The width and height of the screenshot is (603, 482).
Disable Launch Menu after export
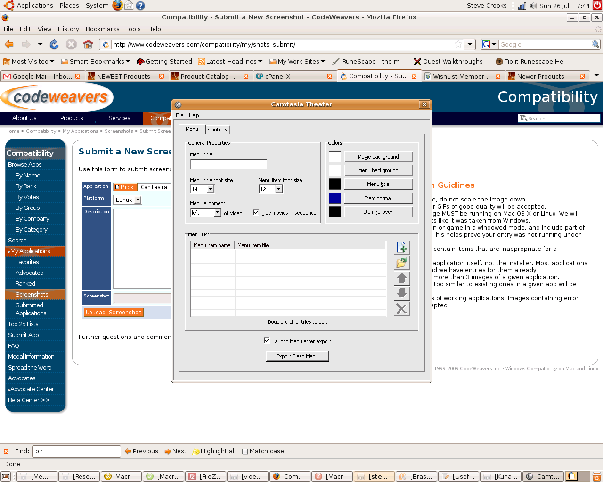[267, 341]
